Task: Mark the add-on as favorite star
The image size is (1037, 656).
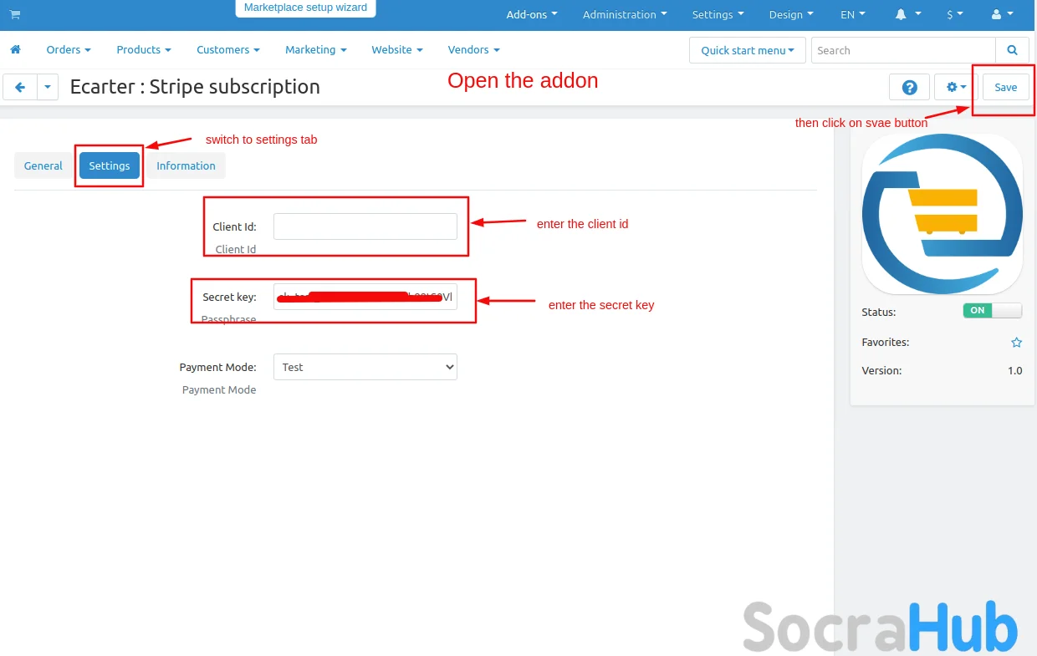Action: coord(1016,343)
